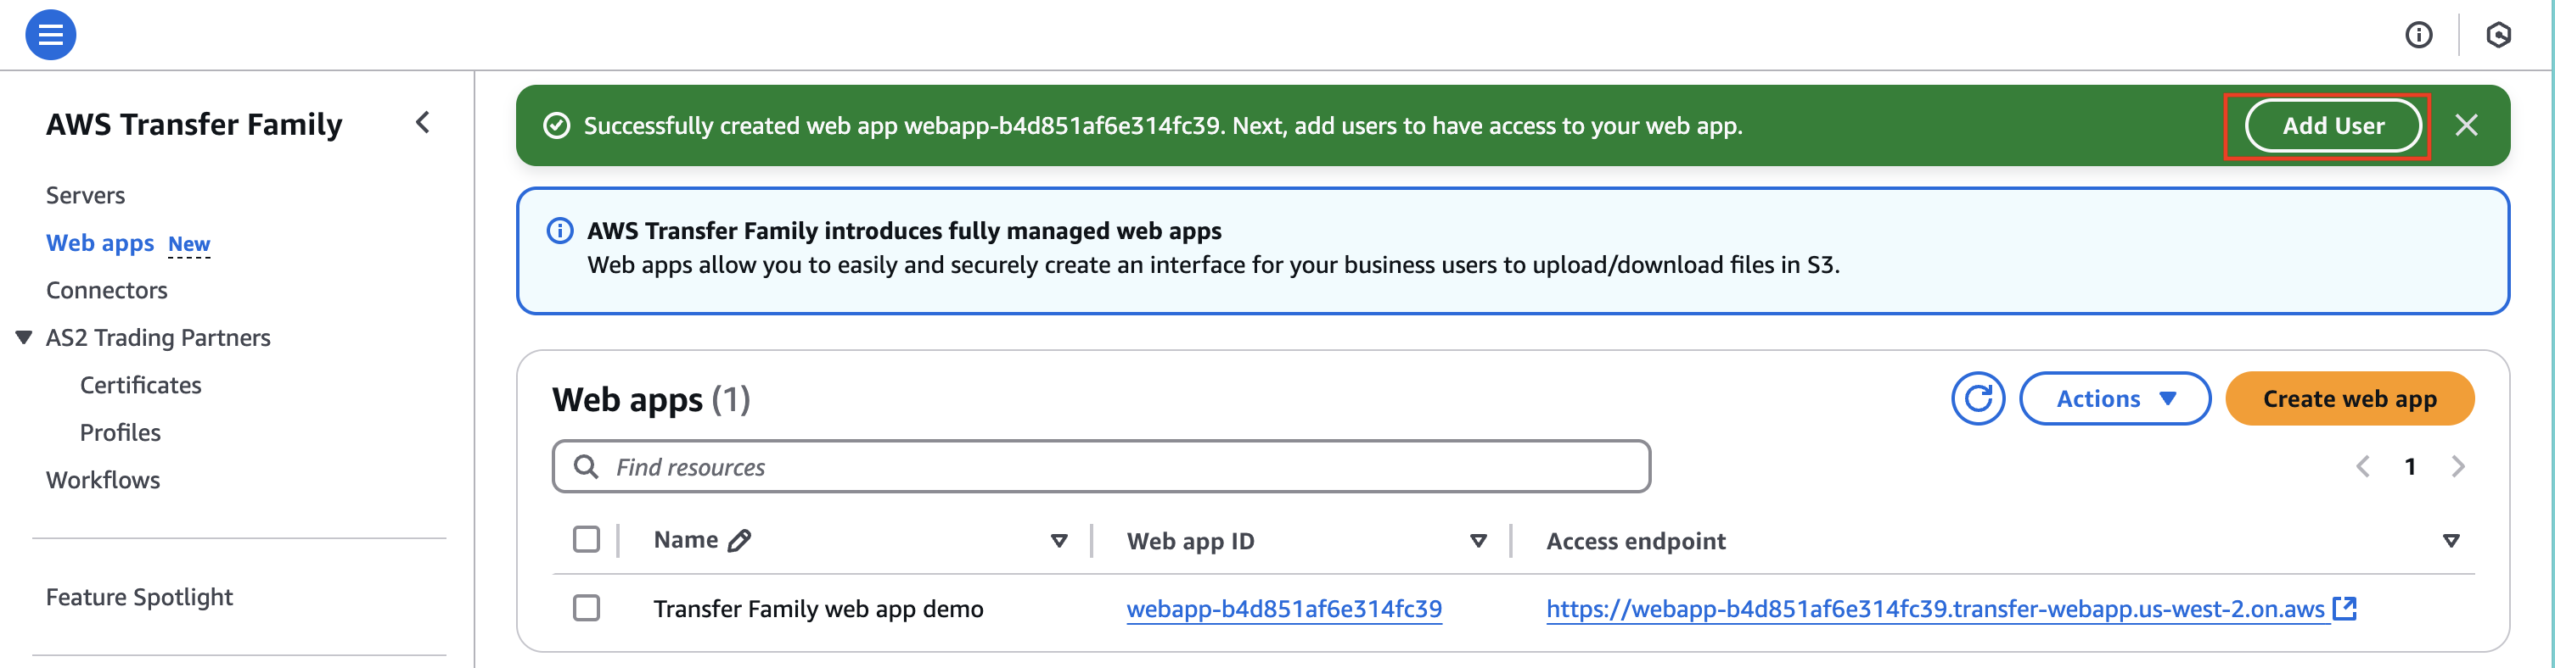
Task: Check the Transfer Family web app demo row
Action: (x=587, y=608)
